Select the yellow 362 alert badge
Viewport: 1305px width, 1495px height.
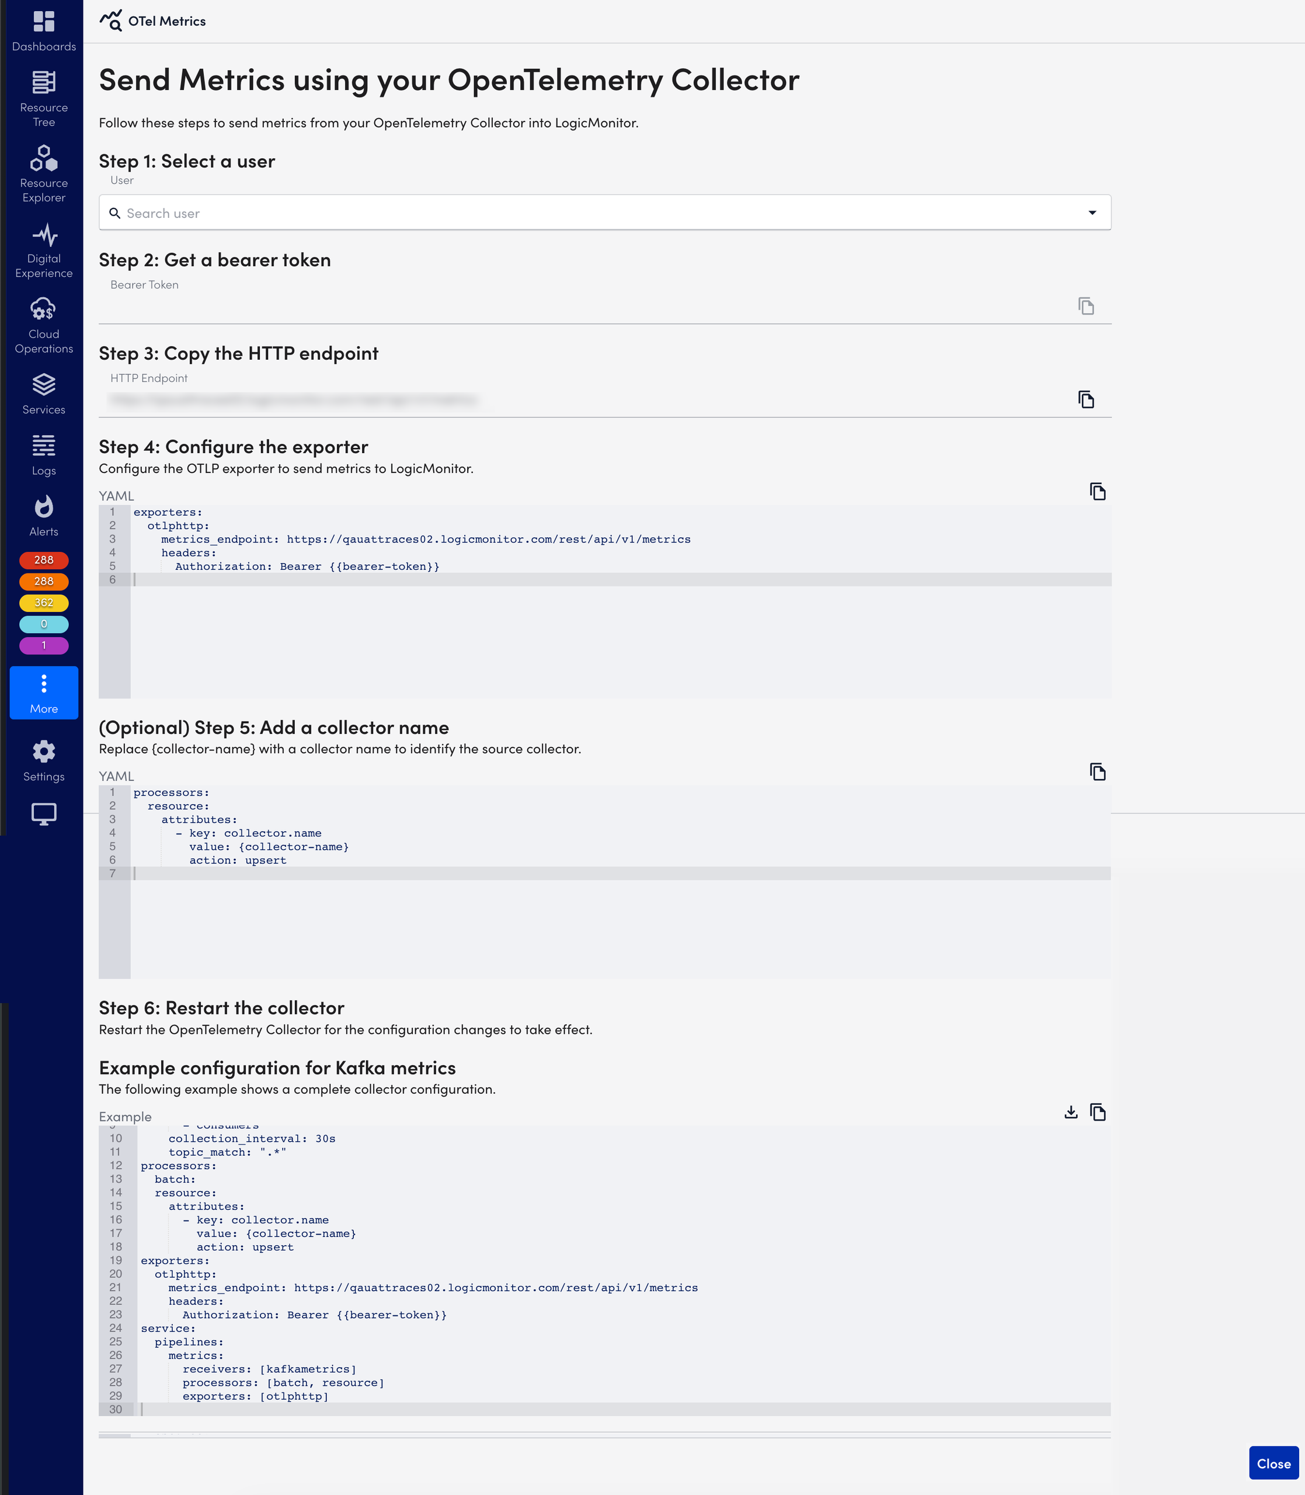point(44,603)
